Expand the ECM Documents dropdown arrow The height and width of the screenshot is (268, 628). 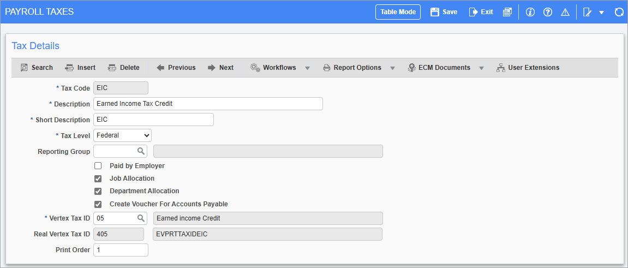tap(481, 68)
